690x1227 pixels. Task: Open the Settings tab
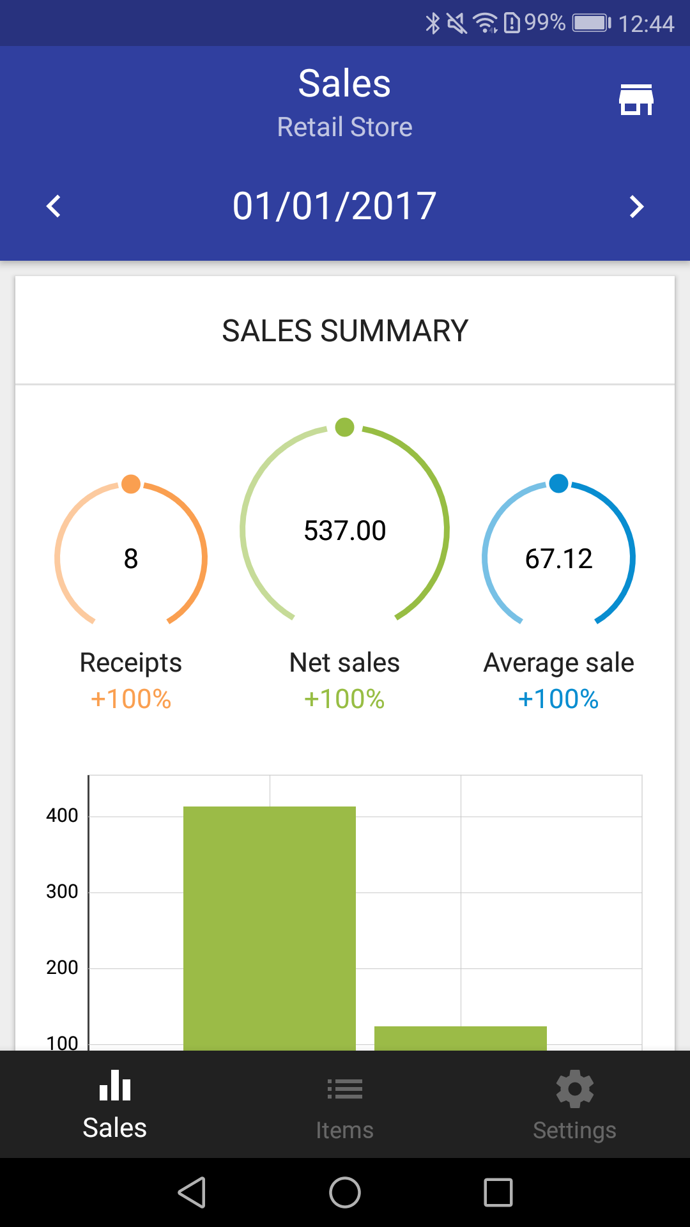point(574,1104)
